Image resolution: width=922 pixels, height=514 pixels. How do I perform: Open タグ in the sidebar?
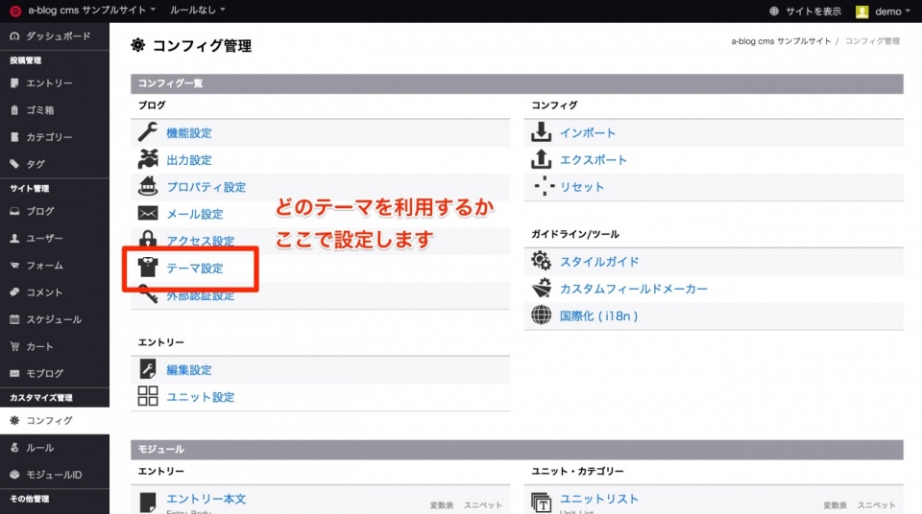pyautogui.click(x=55, y=165)
